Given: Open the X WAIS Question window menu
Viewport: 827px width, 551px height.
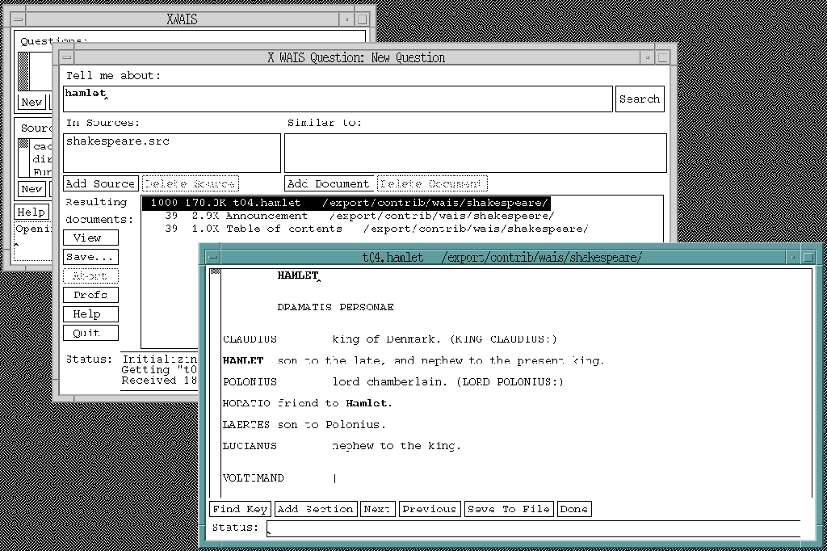Looking at the screenshot, I should [65, 57].
